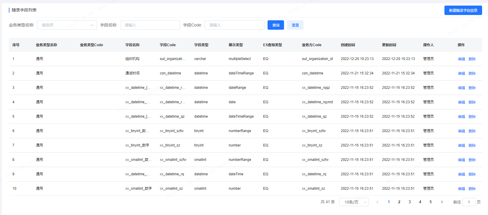Image resolution: width=488 pixels, height=215 pixels.
Task: Delete row 4 xx_datetime_rqymd
Action: coord(472,102)
